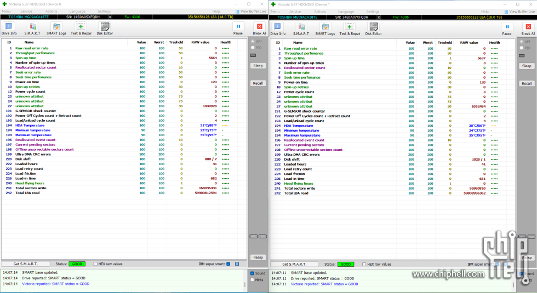This screenshot has width=537, height=293.
Task: Select Disk shift raw value 800 / 7
Action: click(210, 159)
